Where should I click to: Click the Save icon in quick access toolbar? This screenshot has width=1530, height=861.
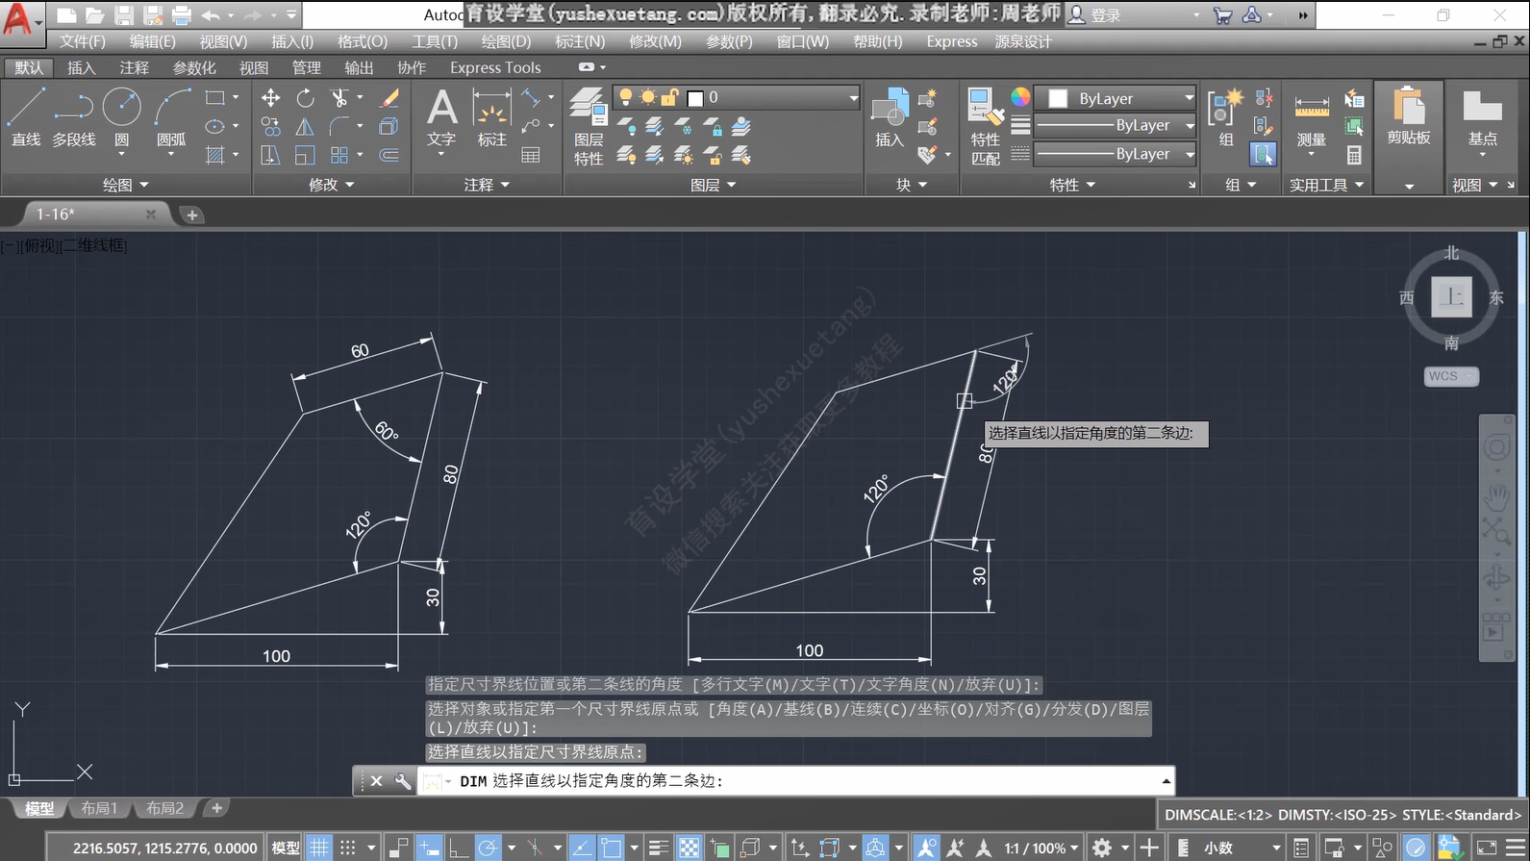(123, 15)
